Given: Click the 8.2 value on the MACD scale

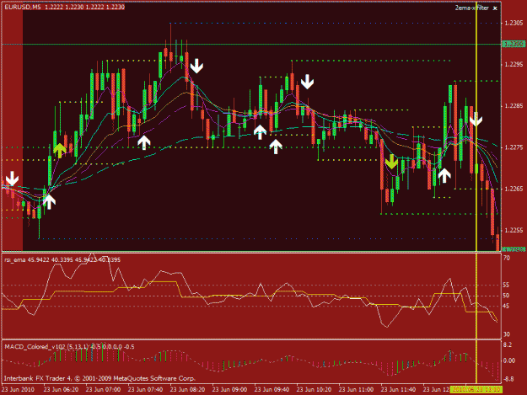Looking at the screenshot, I should point(508,345).
